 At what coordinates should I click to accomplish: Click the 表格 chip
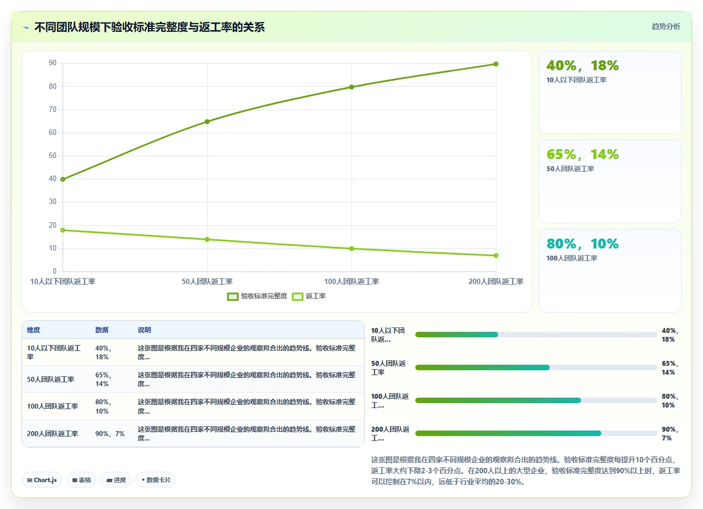coord(81,480)
